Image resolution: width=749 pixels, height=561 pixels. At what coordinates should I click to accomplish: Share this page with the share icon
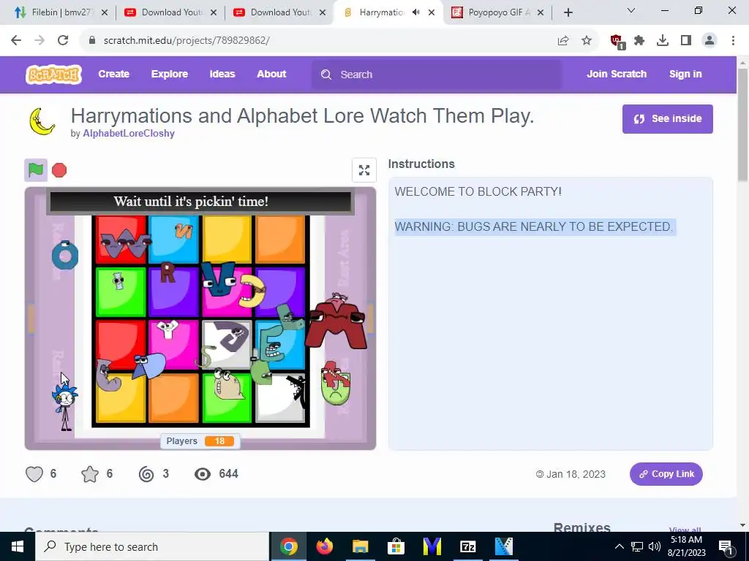point(563,41)
